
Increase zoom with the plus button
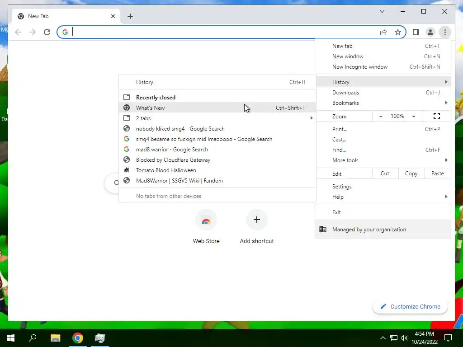414,116
